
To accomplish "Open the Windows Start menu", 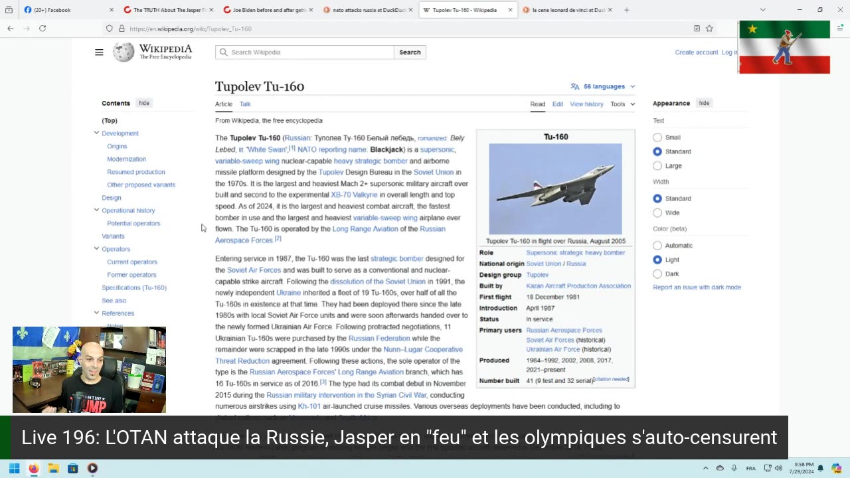I will 14,468.
